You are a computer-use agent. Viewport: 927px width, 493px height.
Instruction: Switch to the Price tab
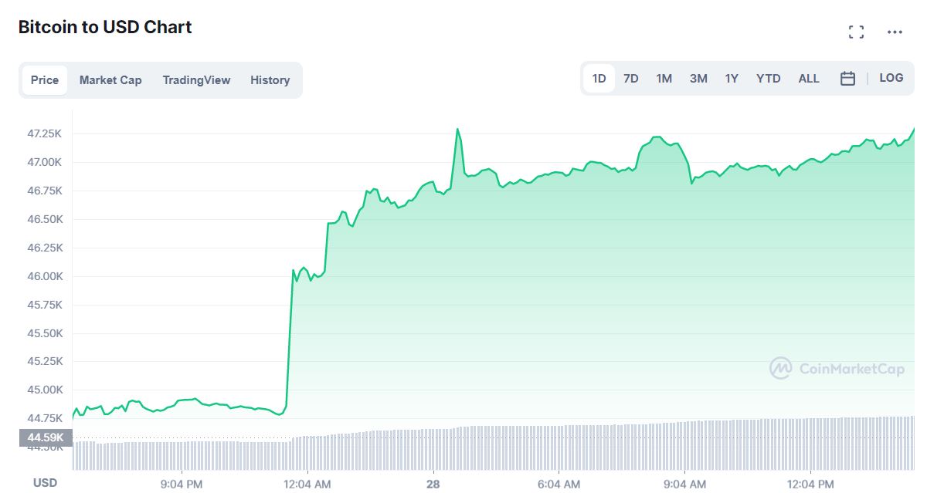[x=45, y=80]
